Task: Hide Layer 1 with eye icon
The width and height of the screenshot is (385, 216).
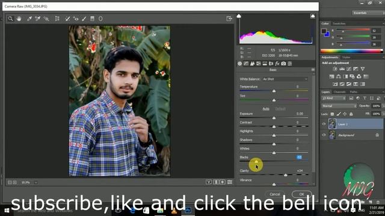Action: pyautogui.click(x=324, y=124)
